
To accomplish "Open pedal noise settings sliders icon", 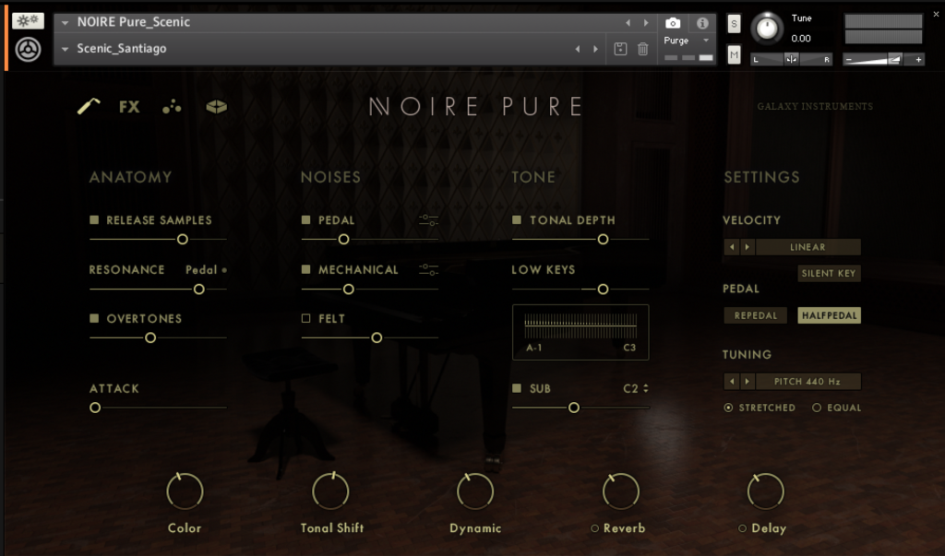I will tap(428, 220).
